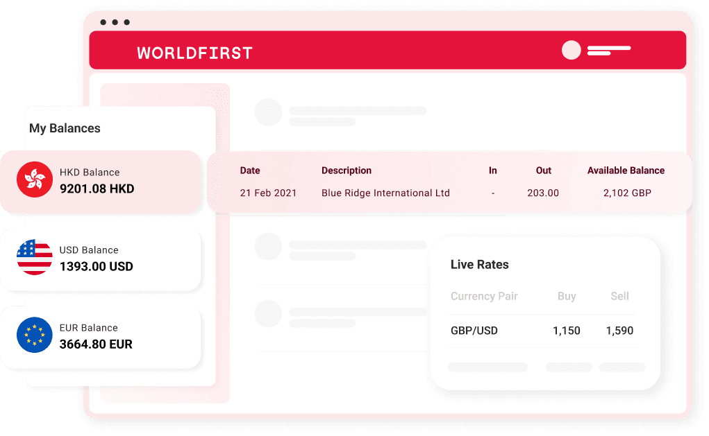Click the Description column header
The width and height of the screenshot is (709, 436).
[x=347, y=171]
